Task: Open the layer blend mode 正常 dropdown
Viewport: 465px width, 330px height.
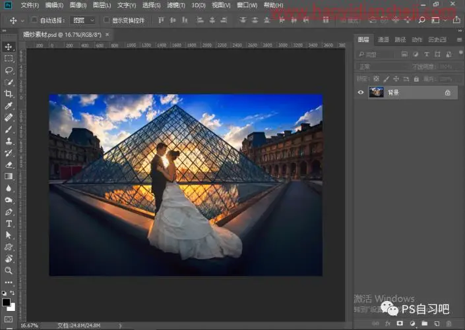Action: [382, 67]
